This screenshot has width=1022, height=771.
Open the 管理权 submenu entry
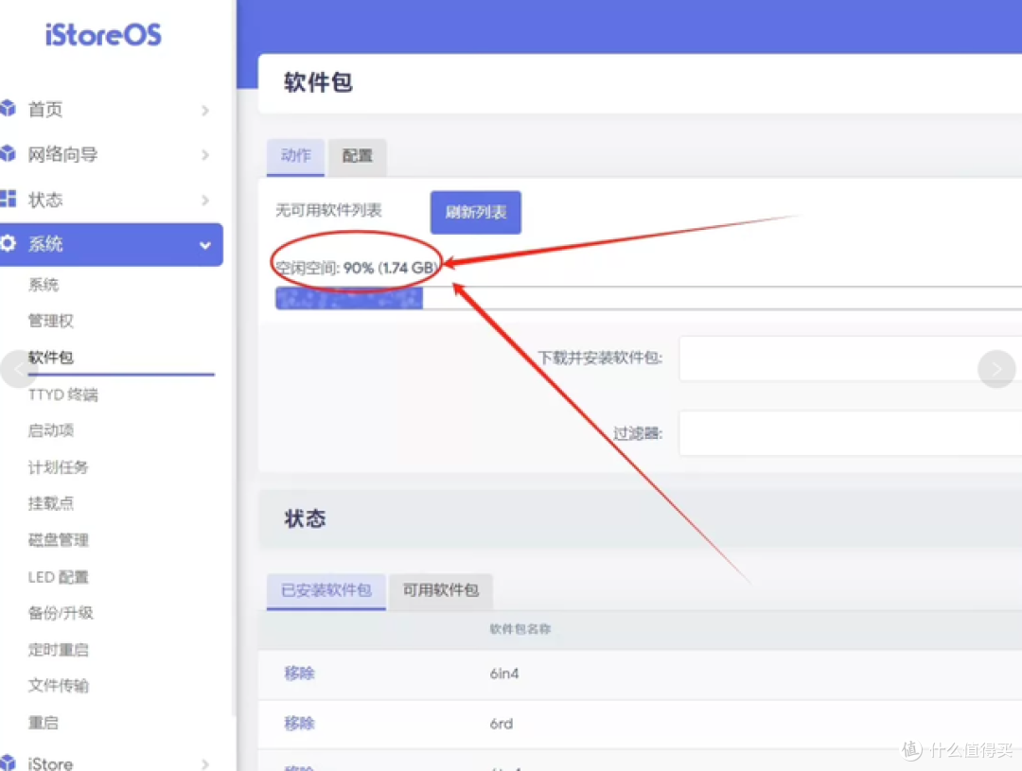click(x=51, y=321)
